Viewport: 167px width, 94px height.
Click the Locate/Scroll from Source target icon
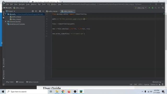tap(33, 11)
